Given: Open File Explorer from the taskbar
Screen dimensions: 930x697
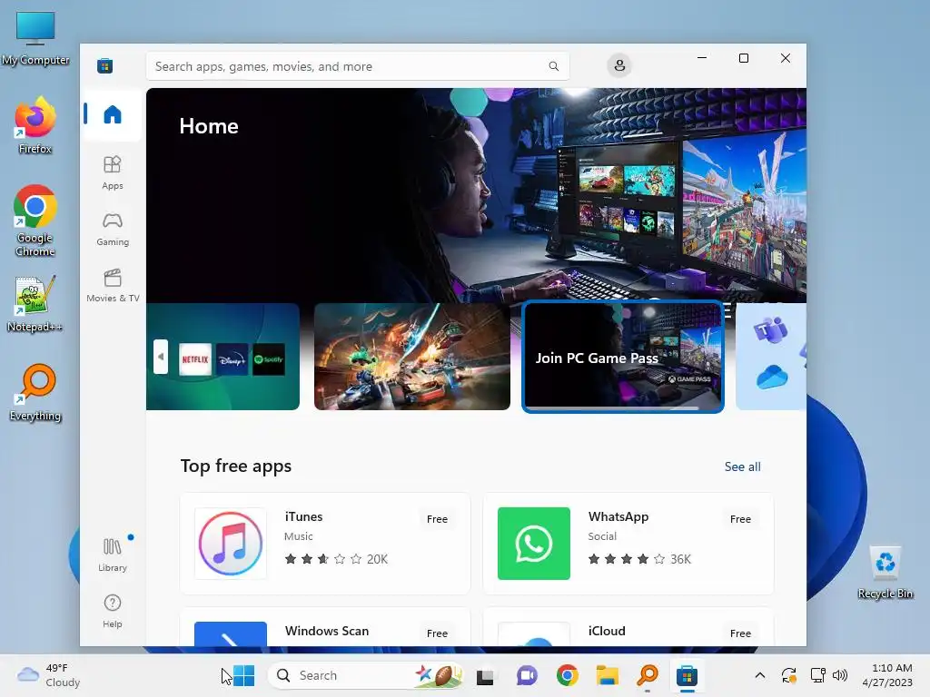Looking at the screenshot, I should (x=608, y=675).
